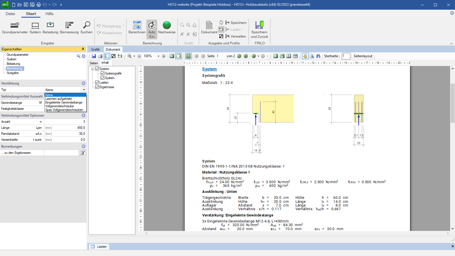
Task: Click the System ribbon icon
Action: pyautogui.click(x=35, y=28)
